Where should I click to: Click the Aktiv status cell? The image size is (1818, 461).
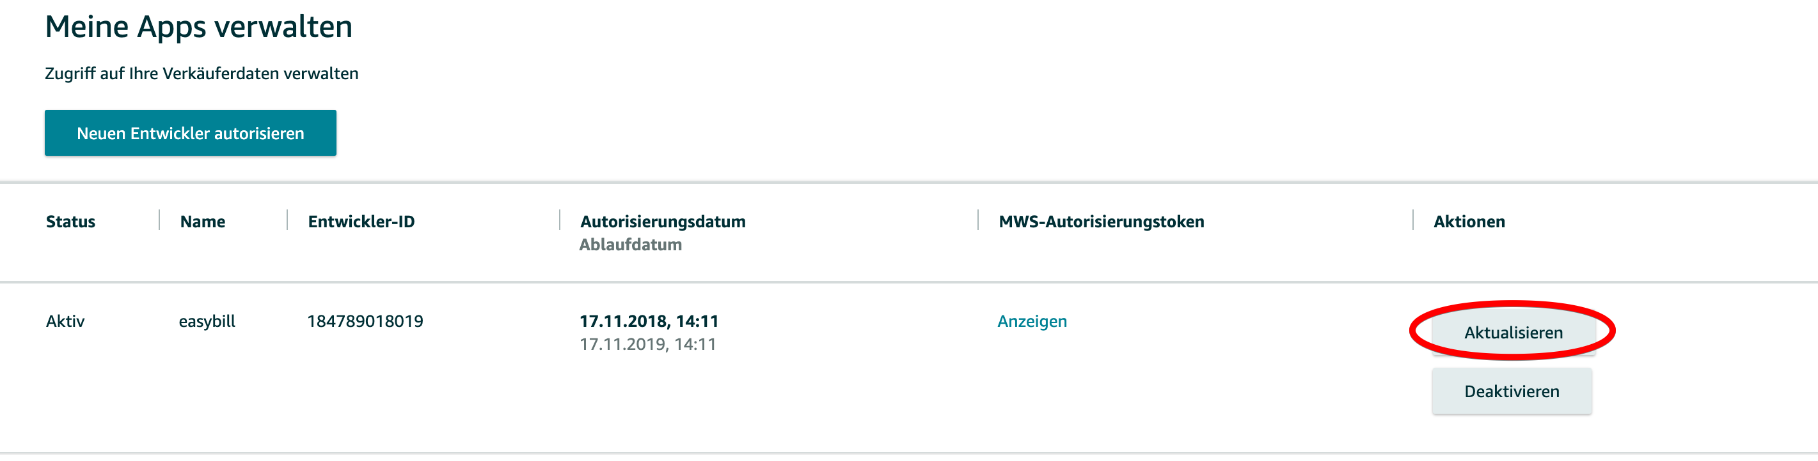(65, 321)
